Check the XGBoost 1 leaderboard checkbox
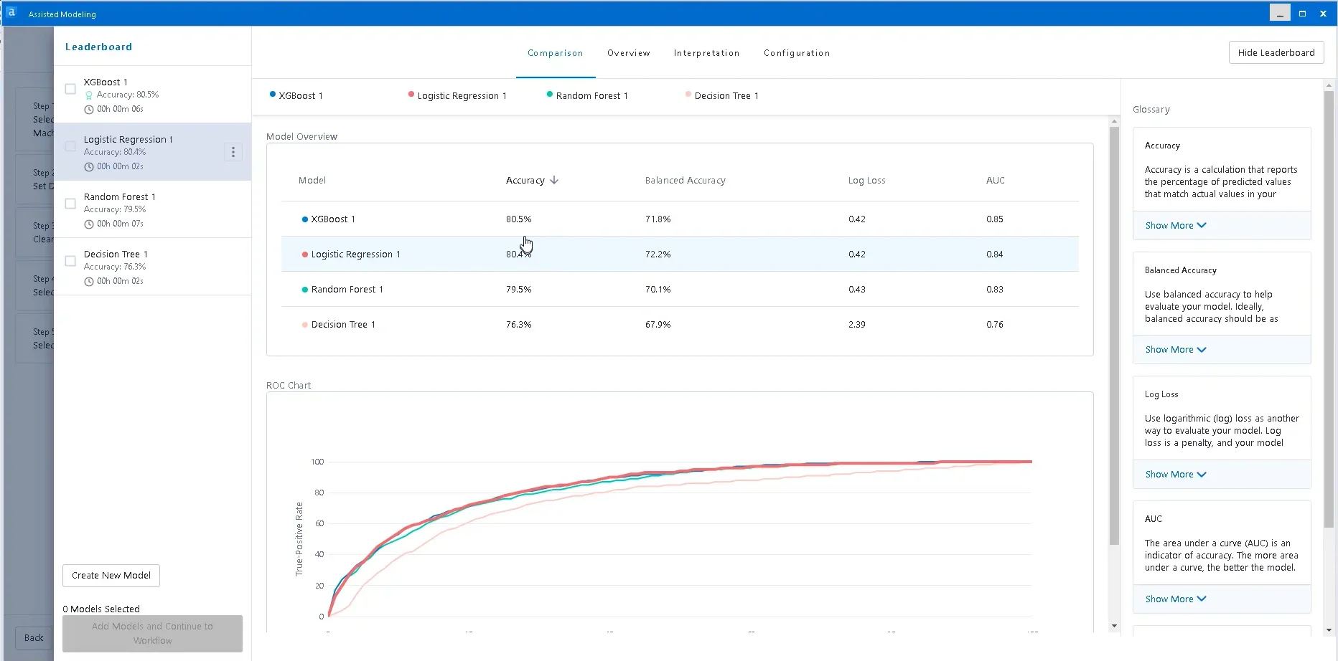The image size is (1338, 661). (70, 89)
